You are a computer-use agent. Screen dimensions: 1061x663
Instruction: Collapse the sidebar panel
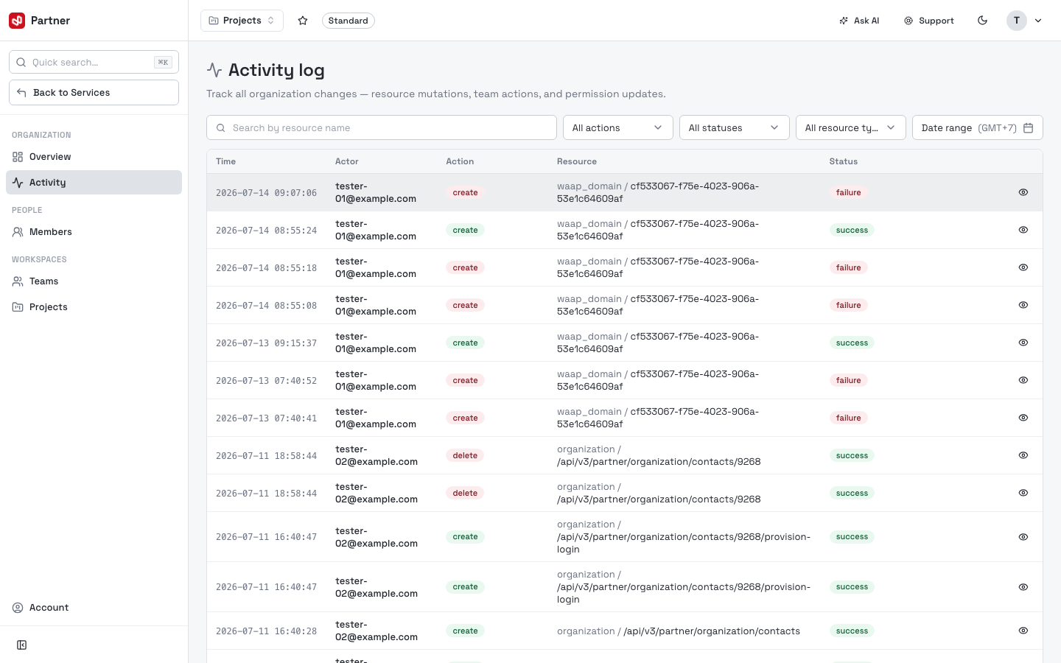point(22,645)
